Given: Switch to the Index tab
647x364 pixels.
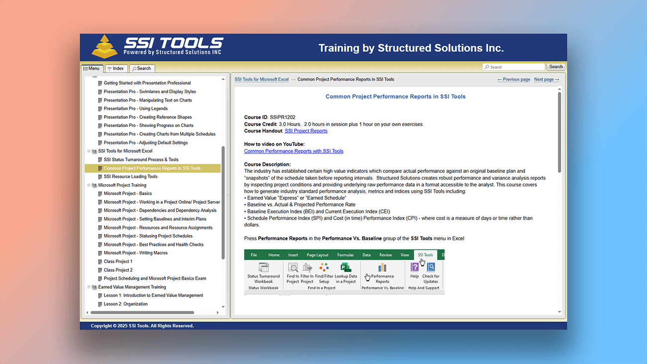Looking at the screenshot, I should 115,69.
